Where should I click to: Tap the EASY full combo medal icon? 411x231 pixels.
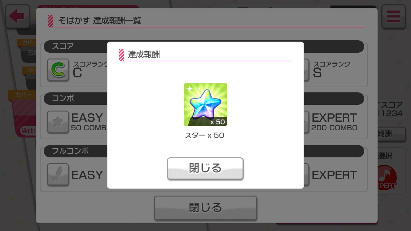pos(58,175)
